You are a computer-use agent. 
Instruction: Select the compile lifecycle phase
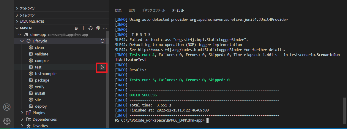tap(42, 61)
